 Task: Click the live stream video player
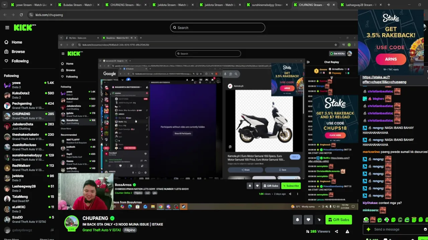pyautogui.click(x=208, y=122)
